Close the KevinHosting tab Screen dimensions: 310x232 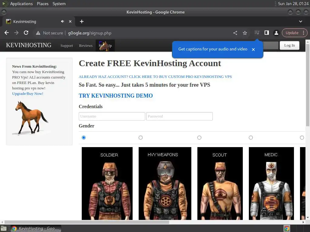[70, 21]
